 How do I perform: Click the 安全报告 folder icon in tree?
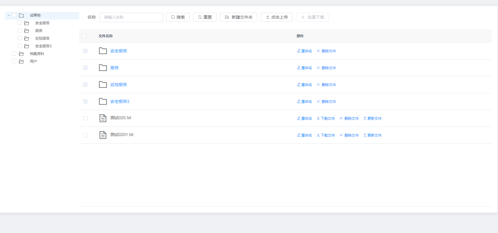[27, 23]
